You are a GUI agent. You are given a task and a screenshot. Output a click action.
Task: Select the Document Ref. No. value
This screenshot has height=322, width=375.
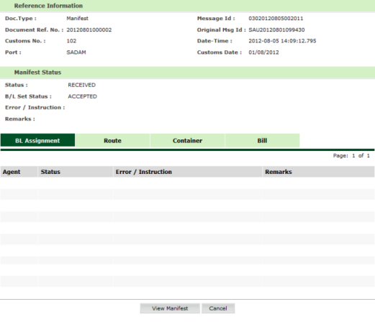(x=89, y=30)
